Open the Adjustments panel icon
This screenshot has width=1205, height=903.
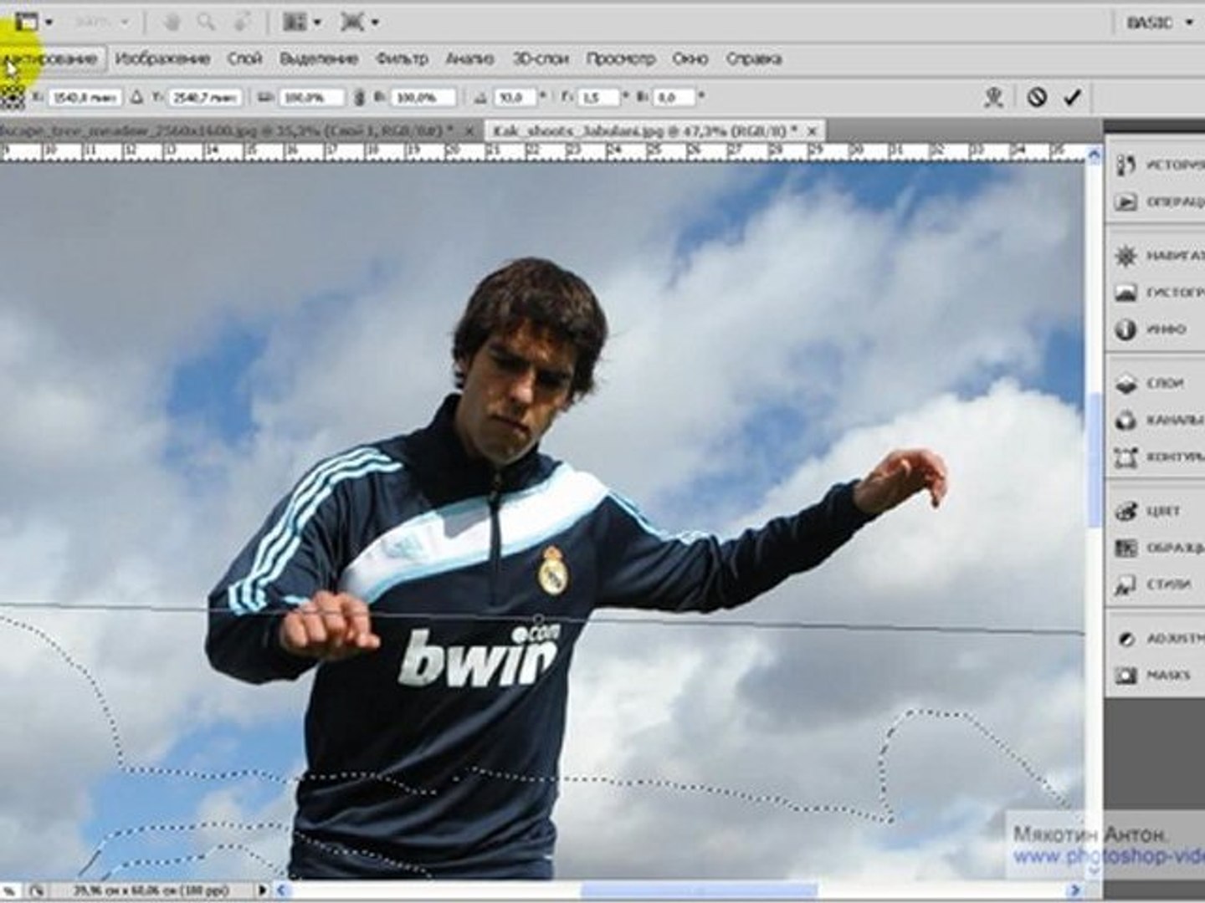click(x=1126, y=638)
